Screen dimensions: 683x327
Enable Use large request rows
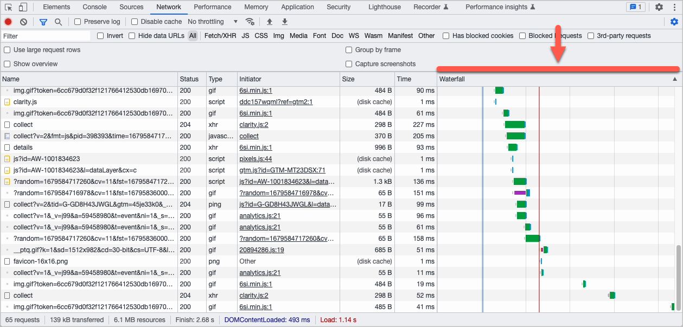point(7,50)
